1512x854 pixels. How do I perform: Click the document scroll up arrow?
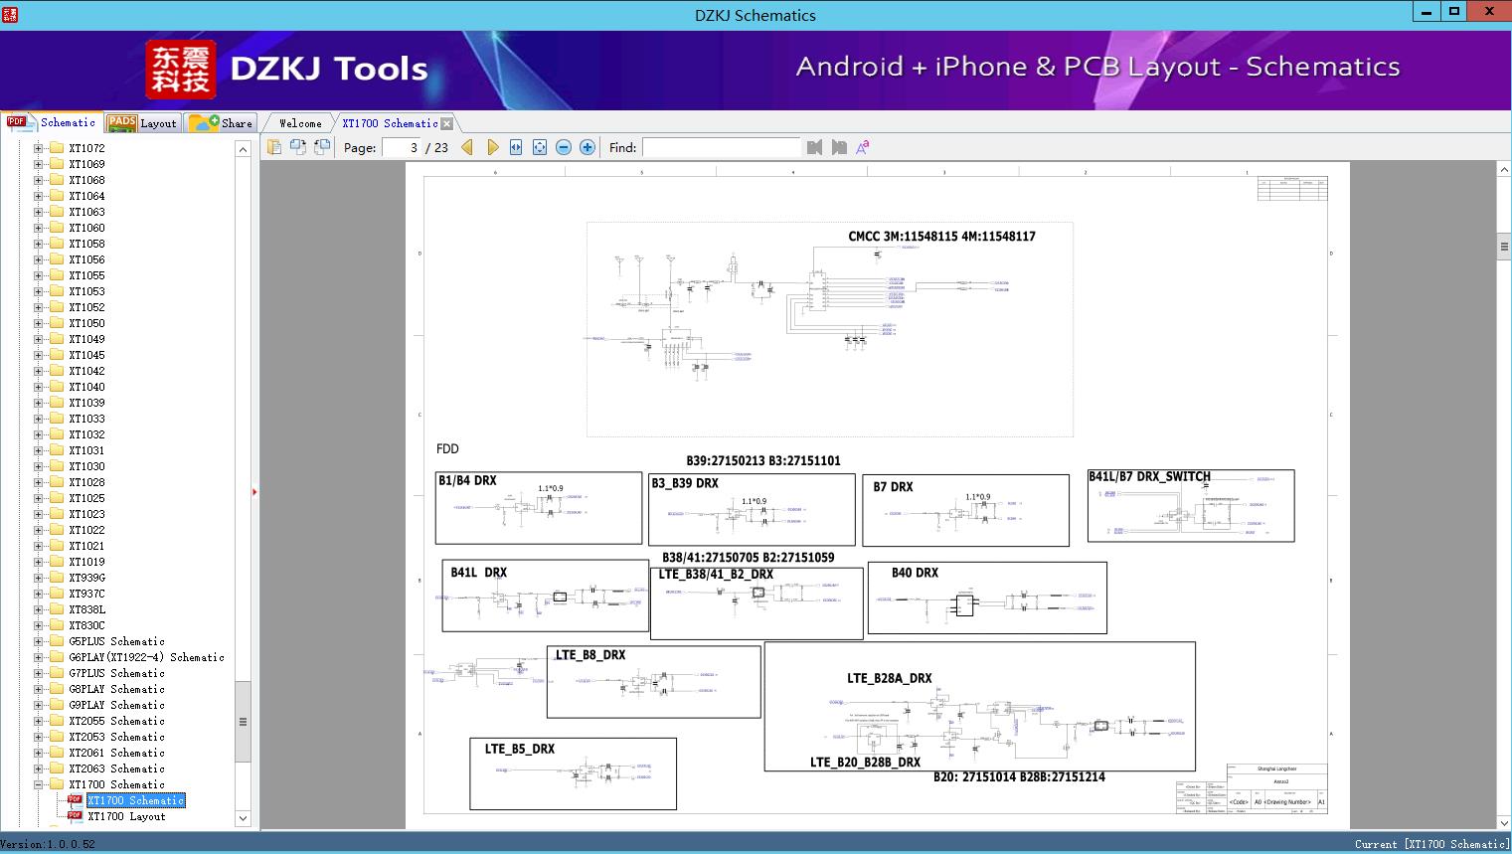[x=1504, y=170]
